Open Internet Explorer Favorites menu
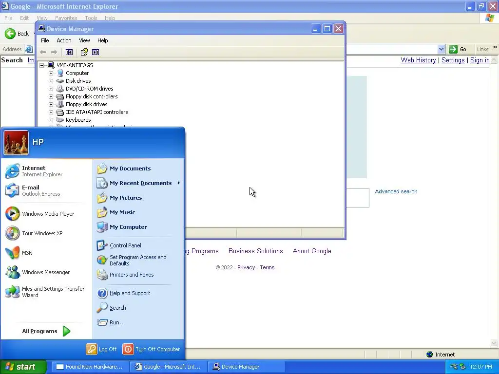499x374 pixels. [66, 18]
